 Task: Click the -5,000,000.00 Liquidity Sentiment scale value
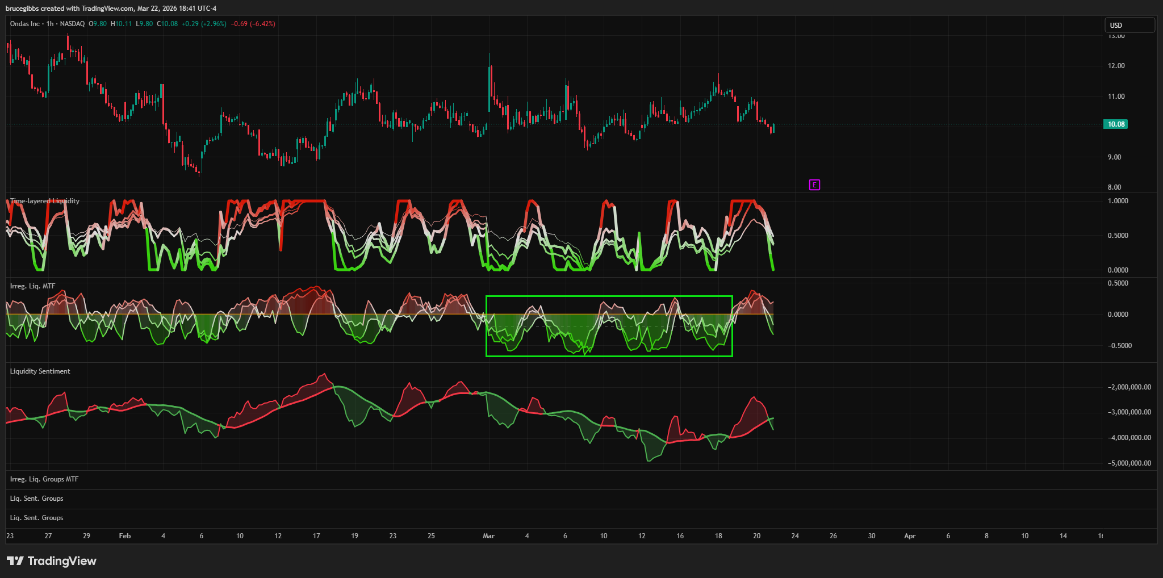click(1129, 463)
